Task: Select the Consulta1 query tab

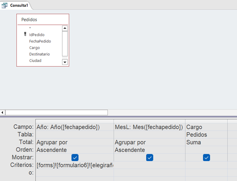Action: click(x=16, y=6)
